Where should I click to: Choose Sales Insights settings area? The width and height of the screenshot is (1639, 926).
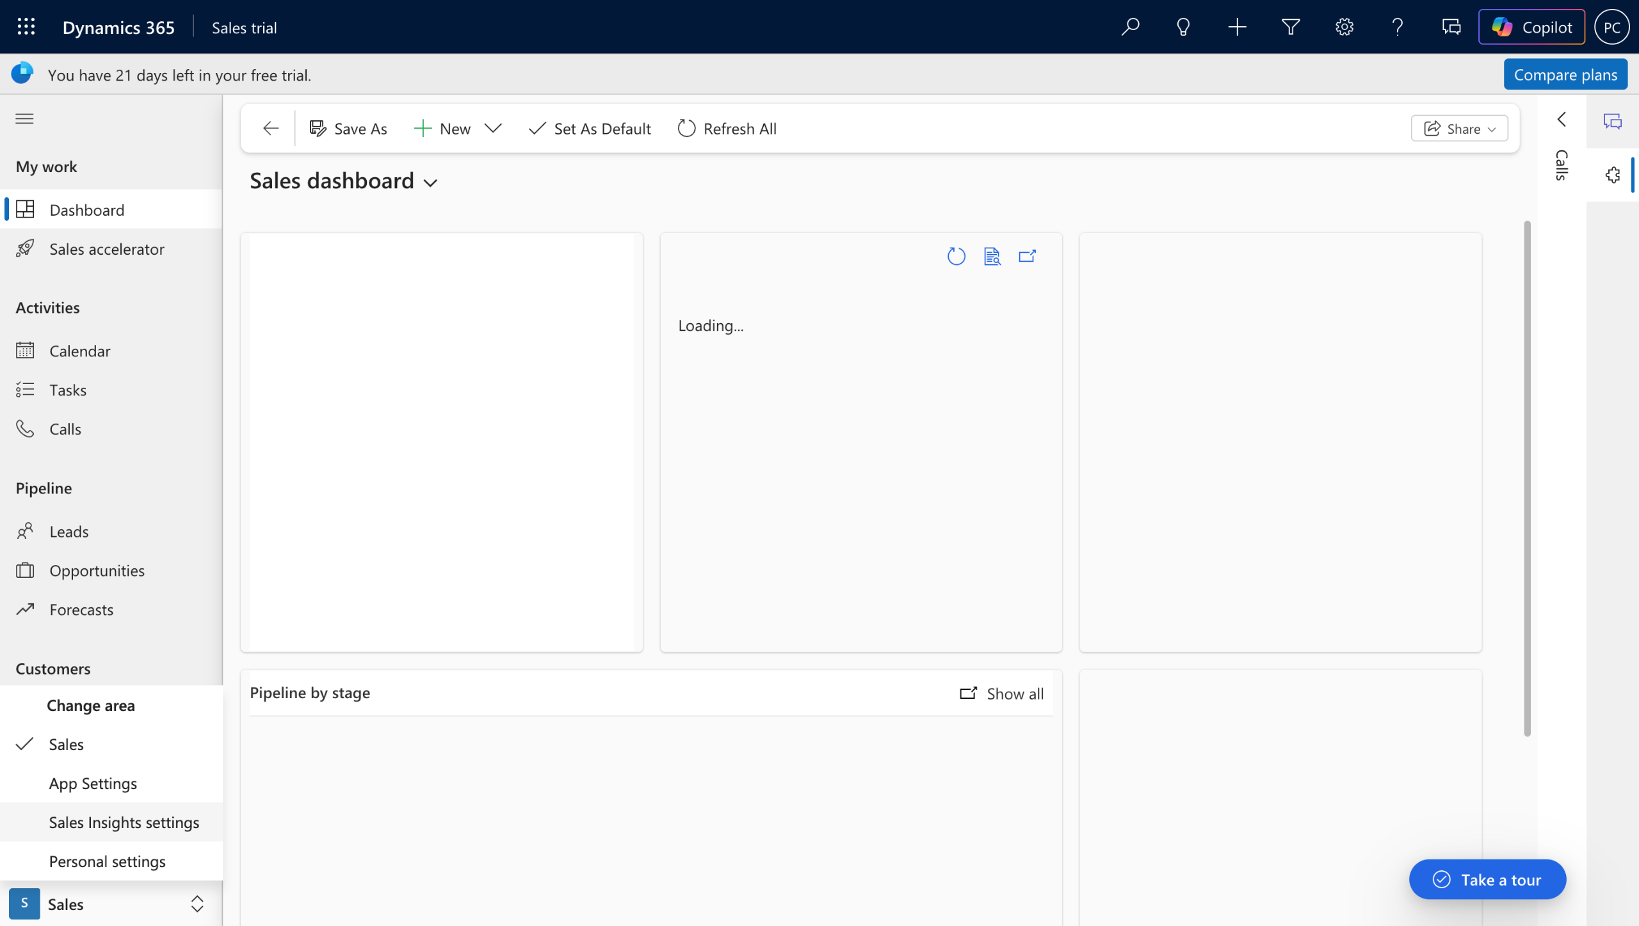click(124, 822)
